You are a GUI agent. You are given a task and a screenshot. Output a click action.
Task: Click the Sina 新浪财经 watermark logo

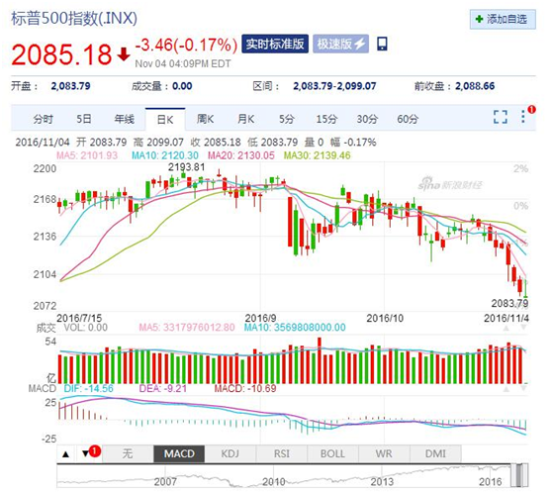[x=449, y=183]
